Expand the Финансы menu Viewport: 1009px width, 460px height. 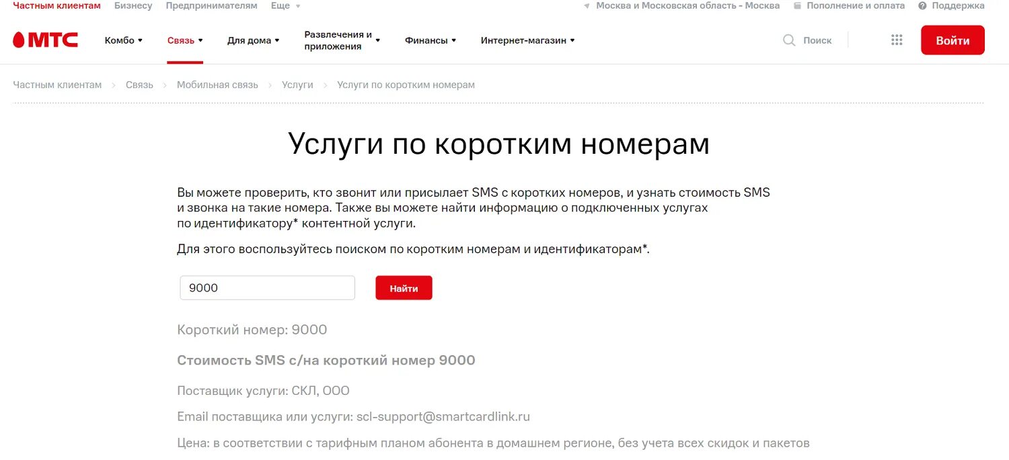tap(431, 40)
